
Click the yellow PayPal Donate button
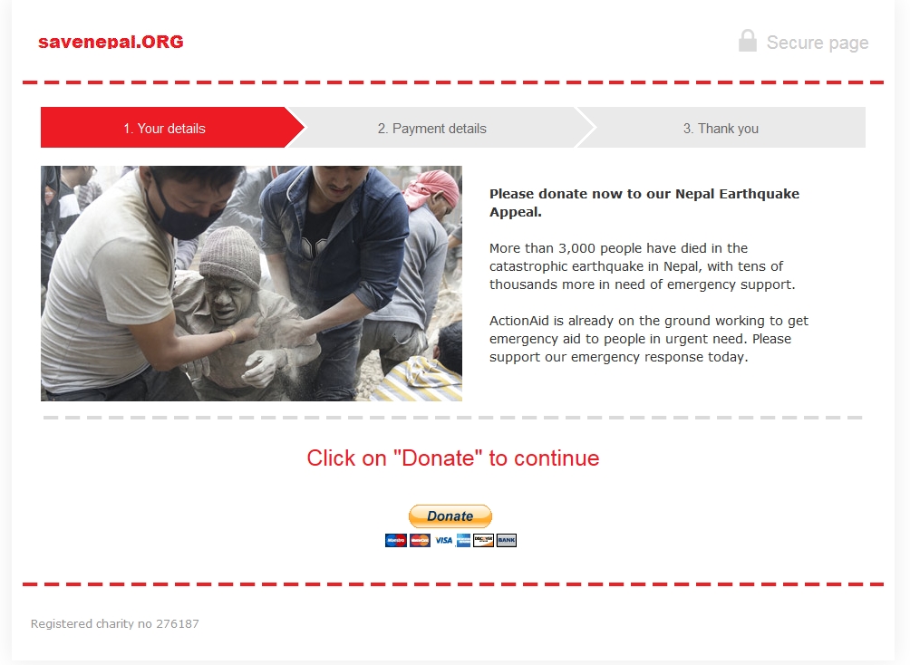tap(450, 516)
